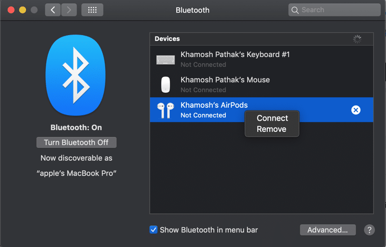Open the Advanced… settings button

click(328, 230)
